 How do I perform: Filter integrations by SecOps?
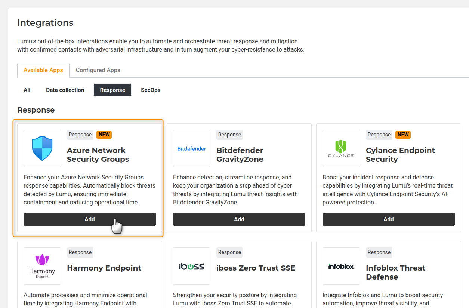(x=151, y=90)
